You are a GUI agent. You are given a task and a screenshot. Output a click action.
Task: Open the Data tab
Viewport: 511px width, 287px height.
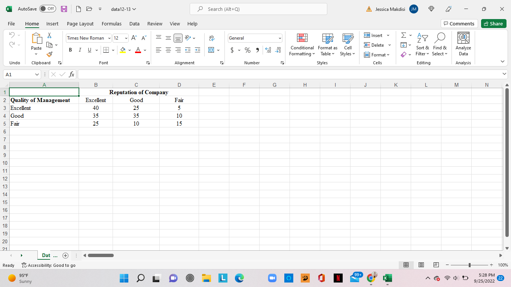tap(134, 24)
